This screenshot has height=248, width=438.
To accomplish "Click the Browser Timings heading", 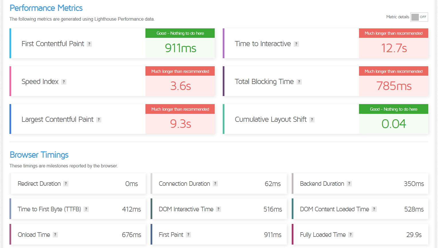I will (39, 155).
